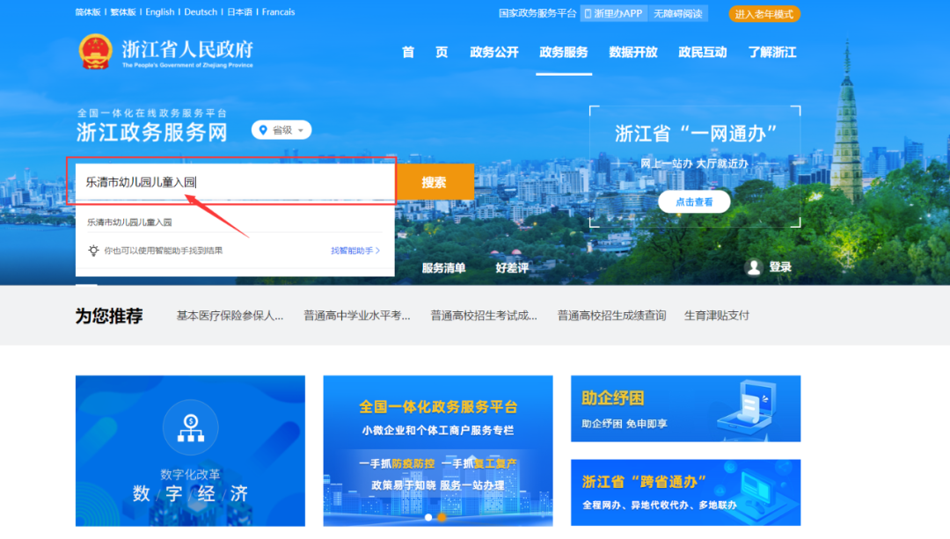The image size is (950, 539).
Task: Open the 首页 navigation menu item
Action: tap(425, 52)
